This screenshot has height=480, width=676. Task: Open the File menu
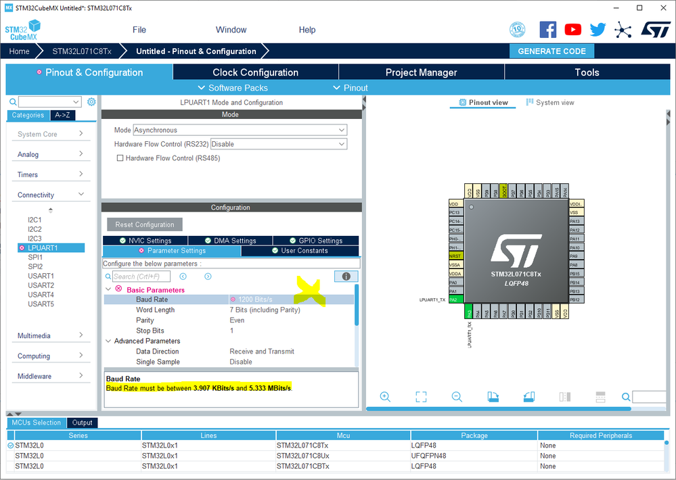(x=139, y=30)
